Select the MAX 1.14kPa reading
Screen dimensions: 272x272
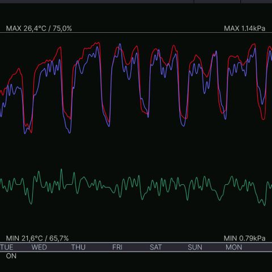[245, 28]
